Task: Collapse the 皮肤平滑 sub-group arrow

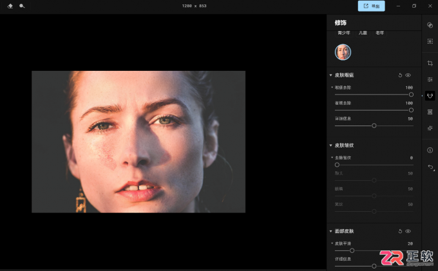Action: pos(332,243)
